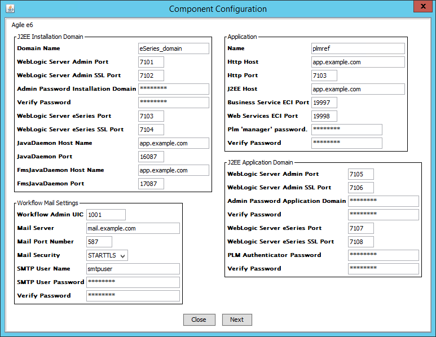This screenshot has width=436, height=337.
Task: Focus Admin Password Installation Domain field
Action: click(x=174, y=89)
